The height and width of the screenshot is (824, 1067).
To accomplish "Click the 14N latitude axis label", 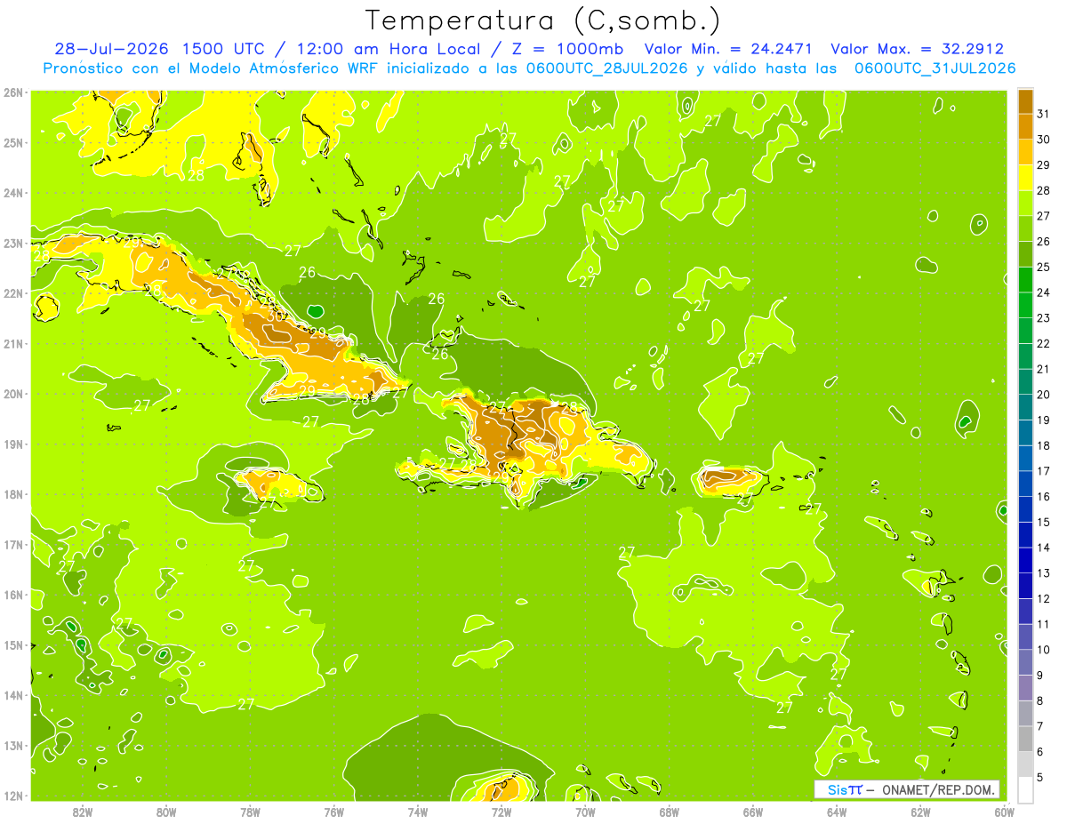I will [13, 695].
